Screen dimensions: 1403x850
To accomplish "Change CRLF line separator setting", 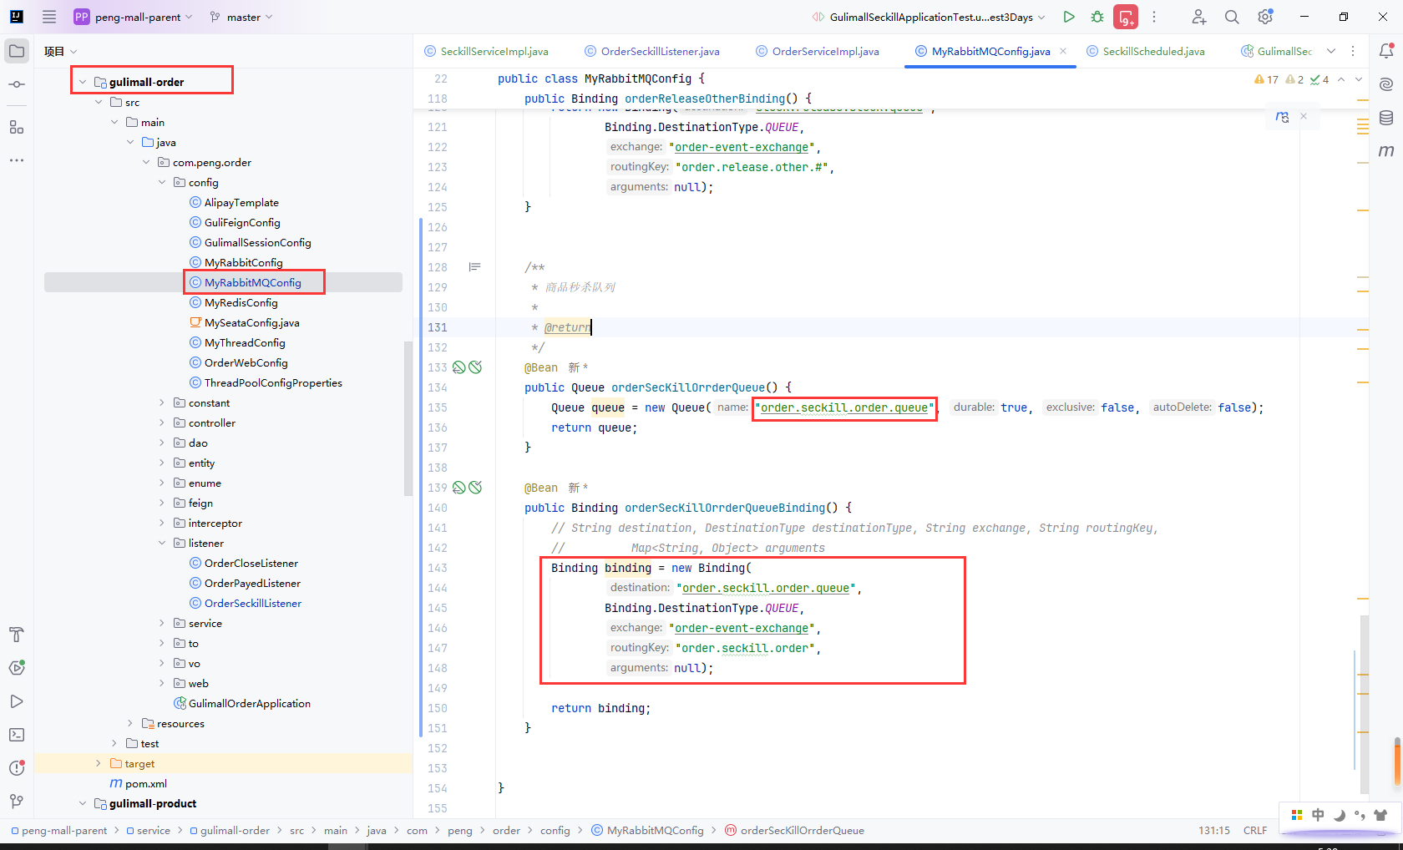I will point(1254,830).
